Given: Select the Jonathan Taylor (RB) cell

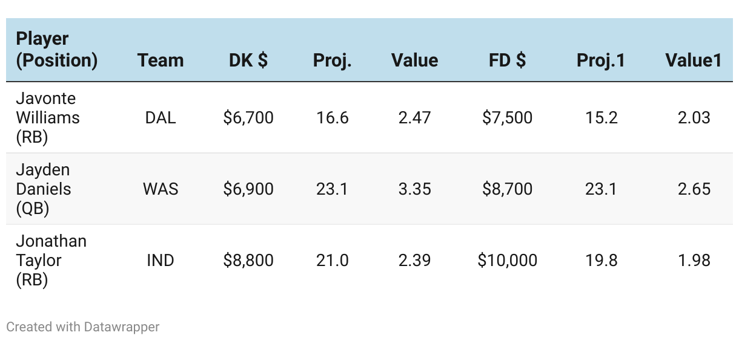Looking at the screenshot, I should tap(51, 260).
